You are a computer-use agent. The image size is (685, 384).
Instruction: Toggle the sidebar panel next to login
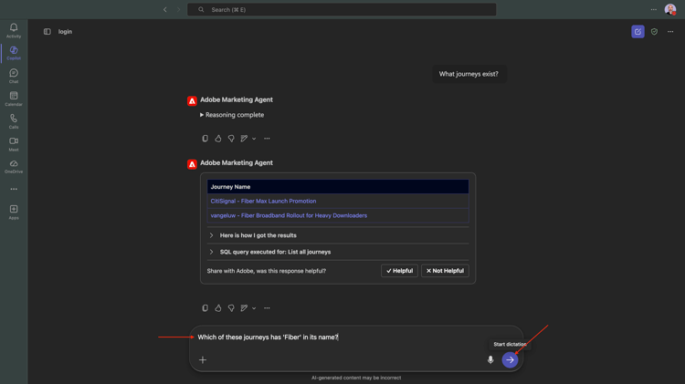click(47, 31)
